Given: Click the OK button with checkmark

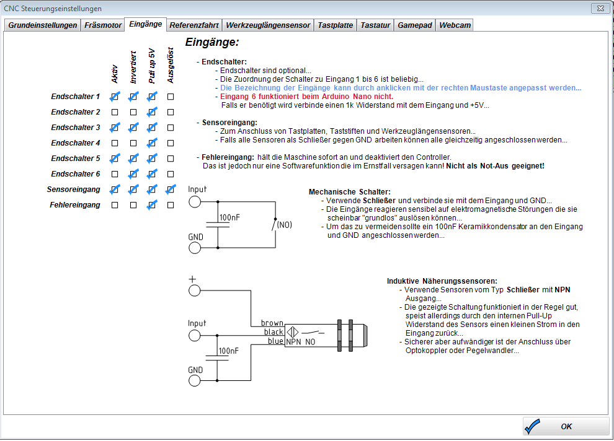Looking at the screenshot, I should (x=566, y=426).
